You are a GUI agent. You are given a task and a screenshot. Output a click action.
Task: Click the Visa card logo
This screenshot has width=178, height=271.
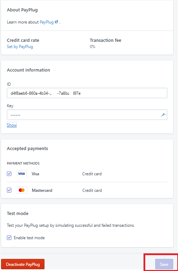pyautogui.click(x=21, y=174)
